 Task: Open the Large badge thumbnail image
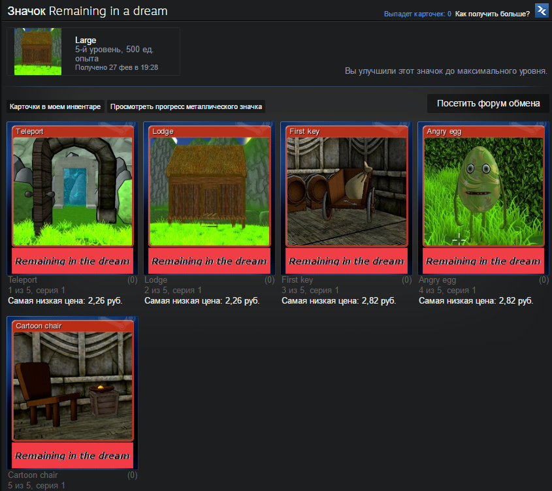tap(38, 52)
